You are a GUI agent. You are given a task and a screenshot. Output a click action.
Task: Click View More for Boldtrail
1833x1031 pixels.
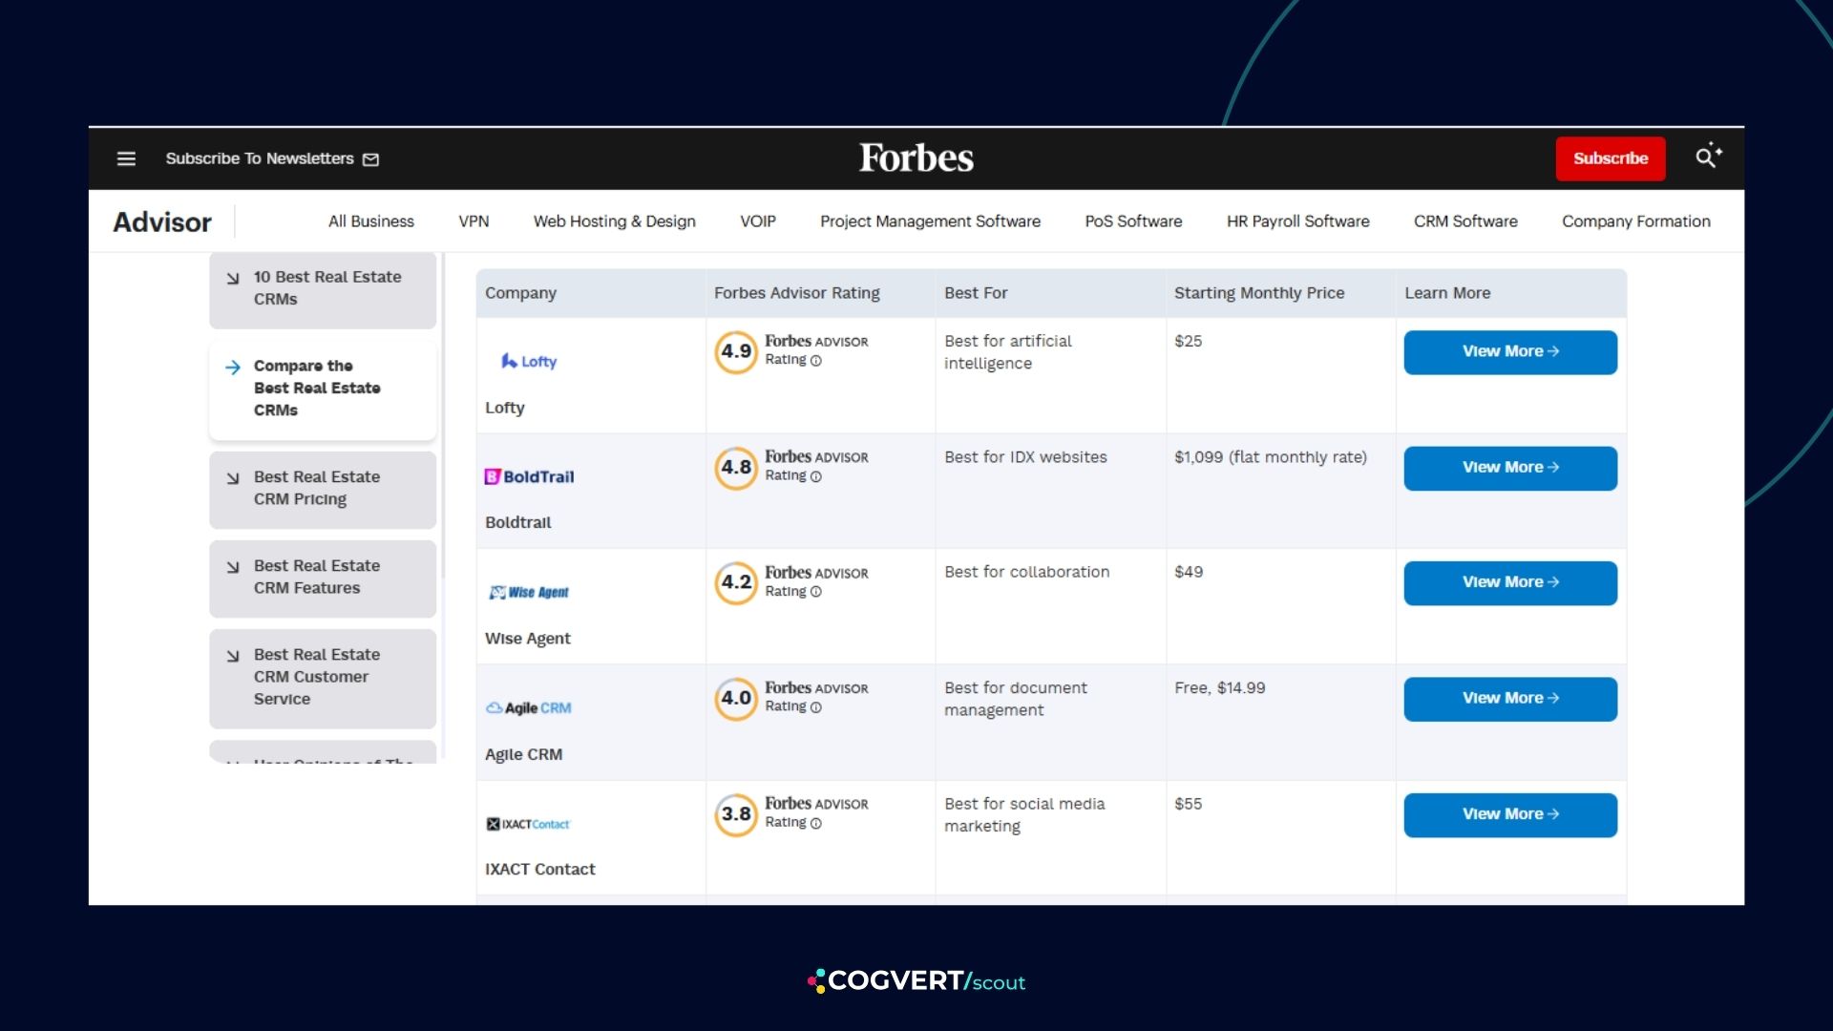tap(1510, 468)
